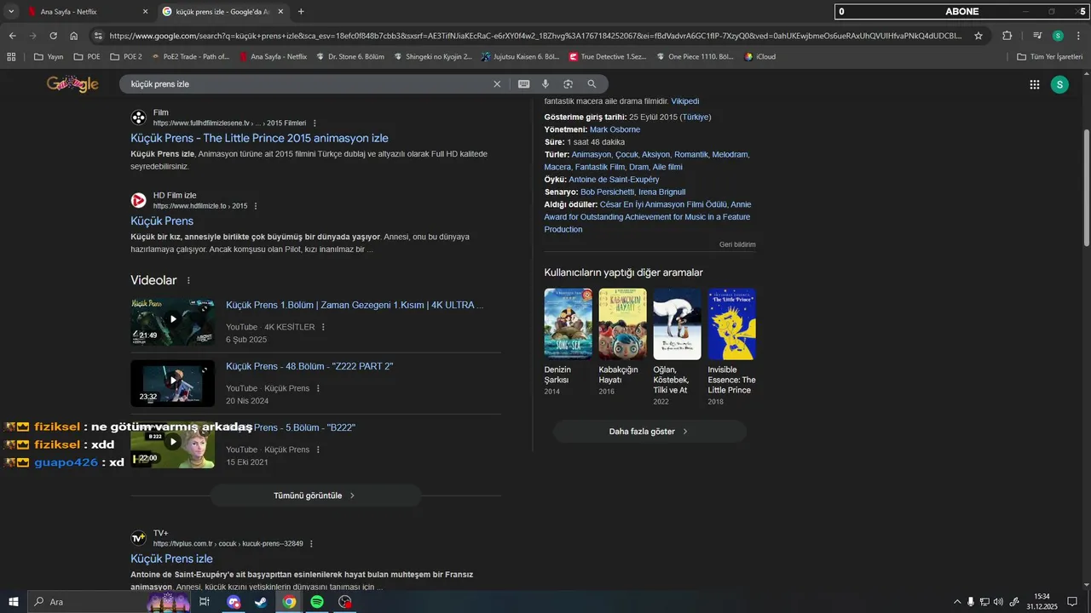Close the Netflix tab
Viewport: 1091px width, 613px height.
(145, 12)
